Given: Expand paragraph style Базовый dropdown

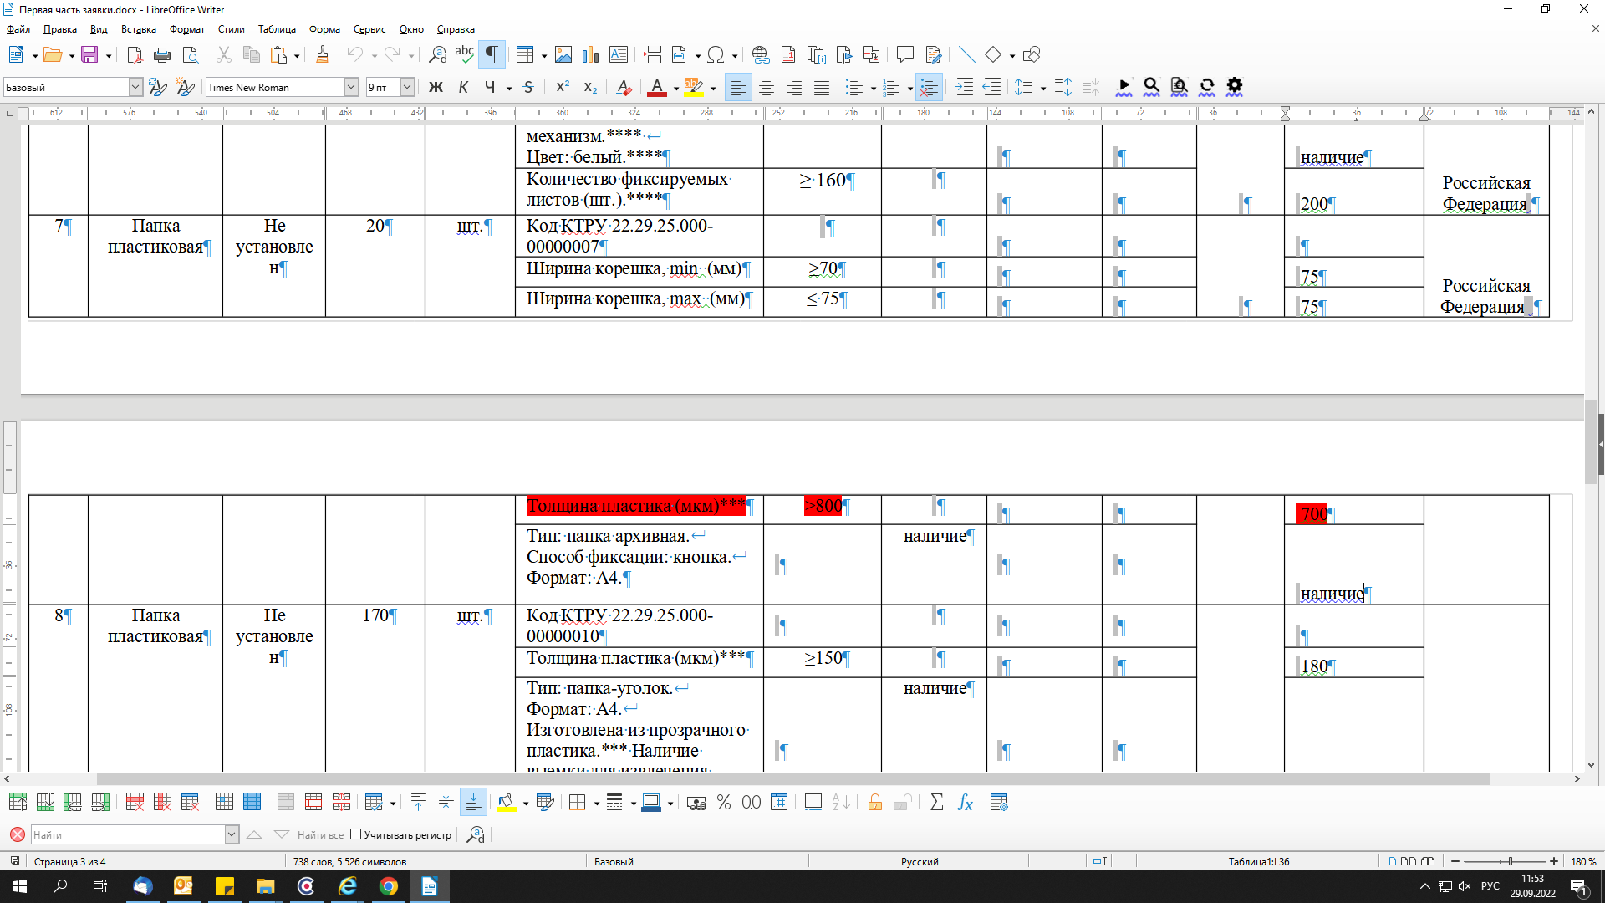Looking at the screenshot, I should coord(135,87).
